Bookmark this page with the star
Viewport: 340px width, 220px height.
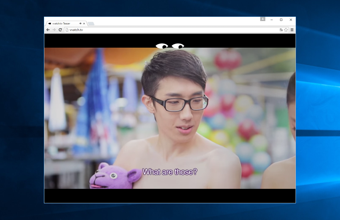point(286,30)
